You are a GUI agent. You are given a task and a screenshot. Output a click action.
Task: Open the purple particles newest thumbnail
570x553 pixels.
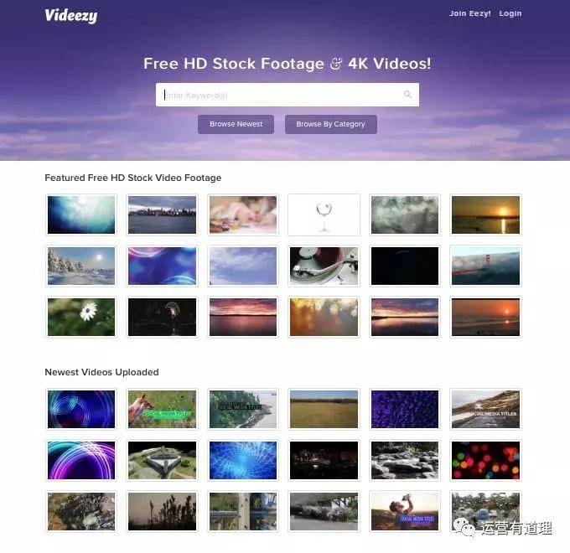[x=405, y=409]
